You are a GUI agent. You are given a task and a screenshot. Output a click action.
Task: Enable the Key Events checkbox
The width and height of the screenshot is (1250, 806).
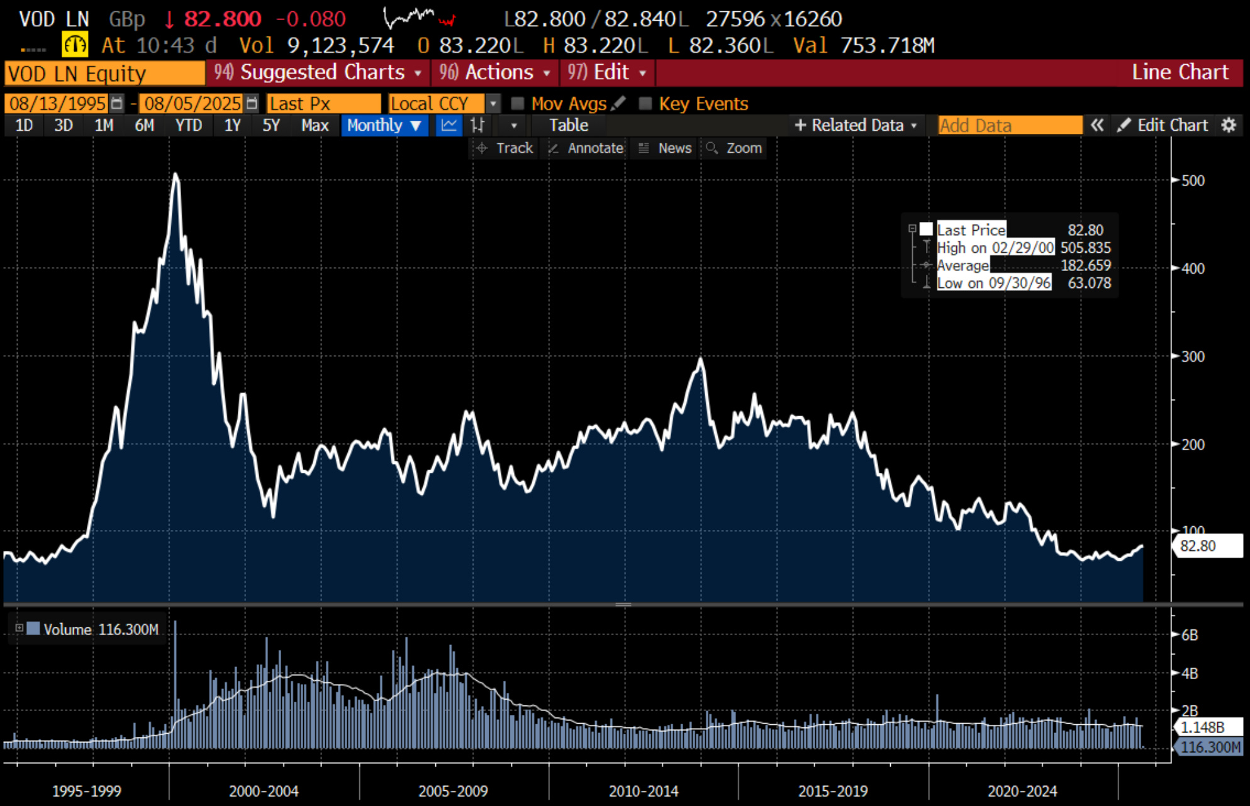tap(645, 103)
